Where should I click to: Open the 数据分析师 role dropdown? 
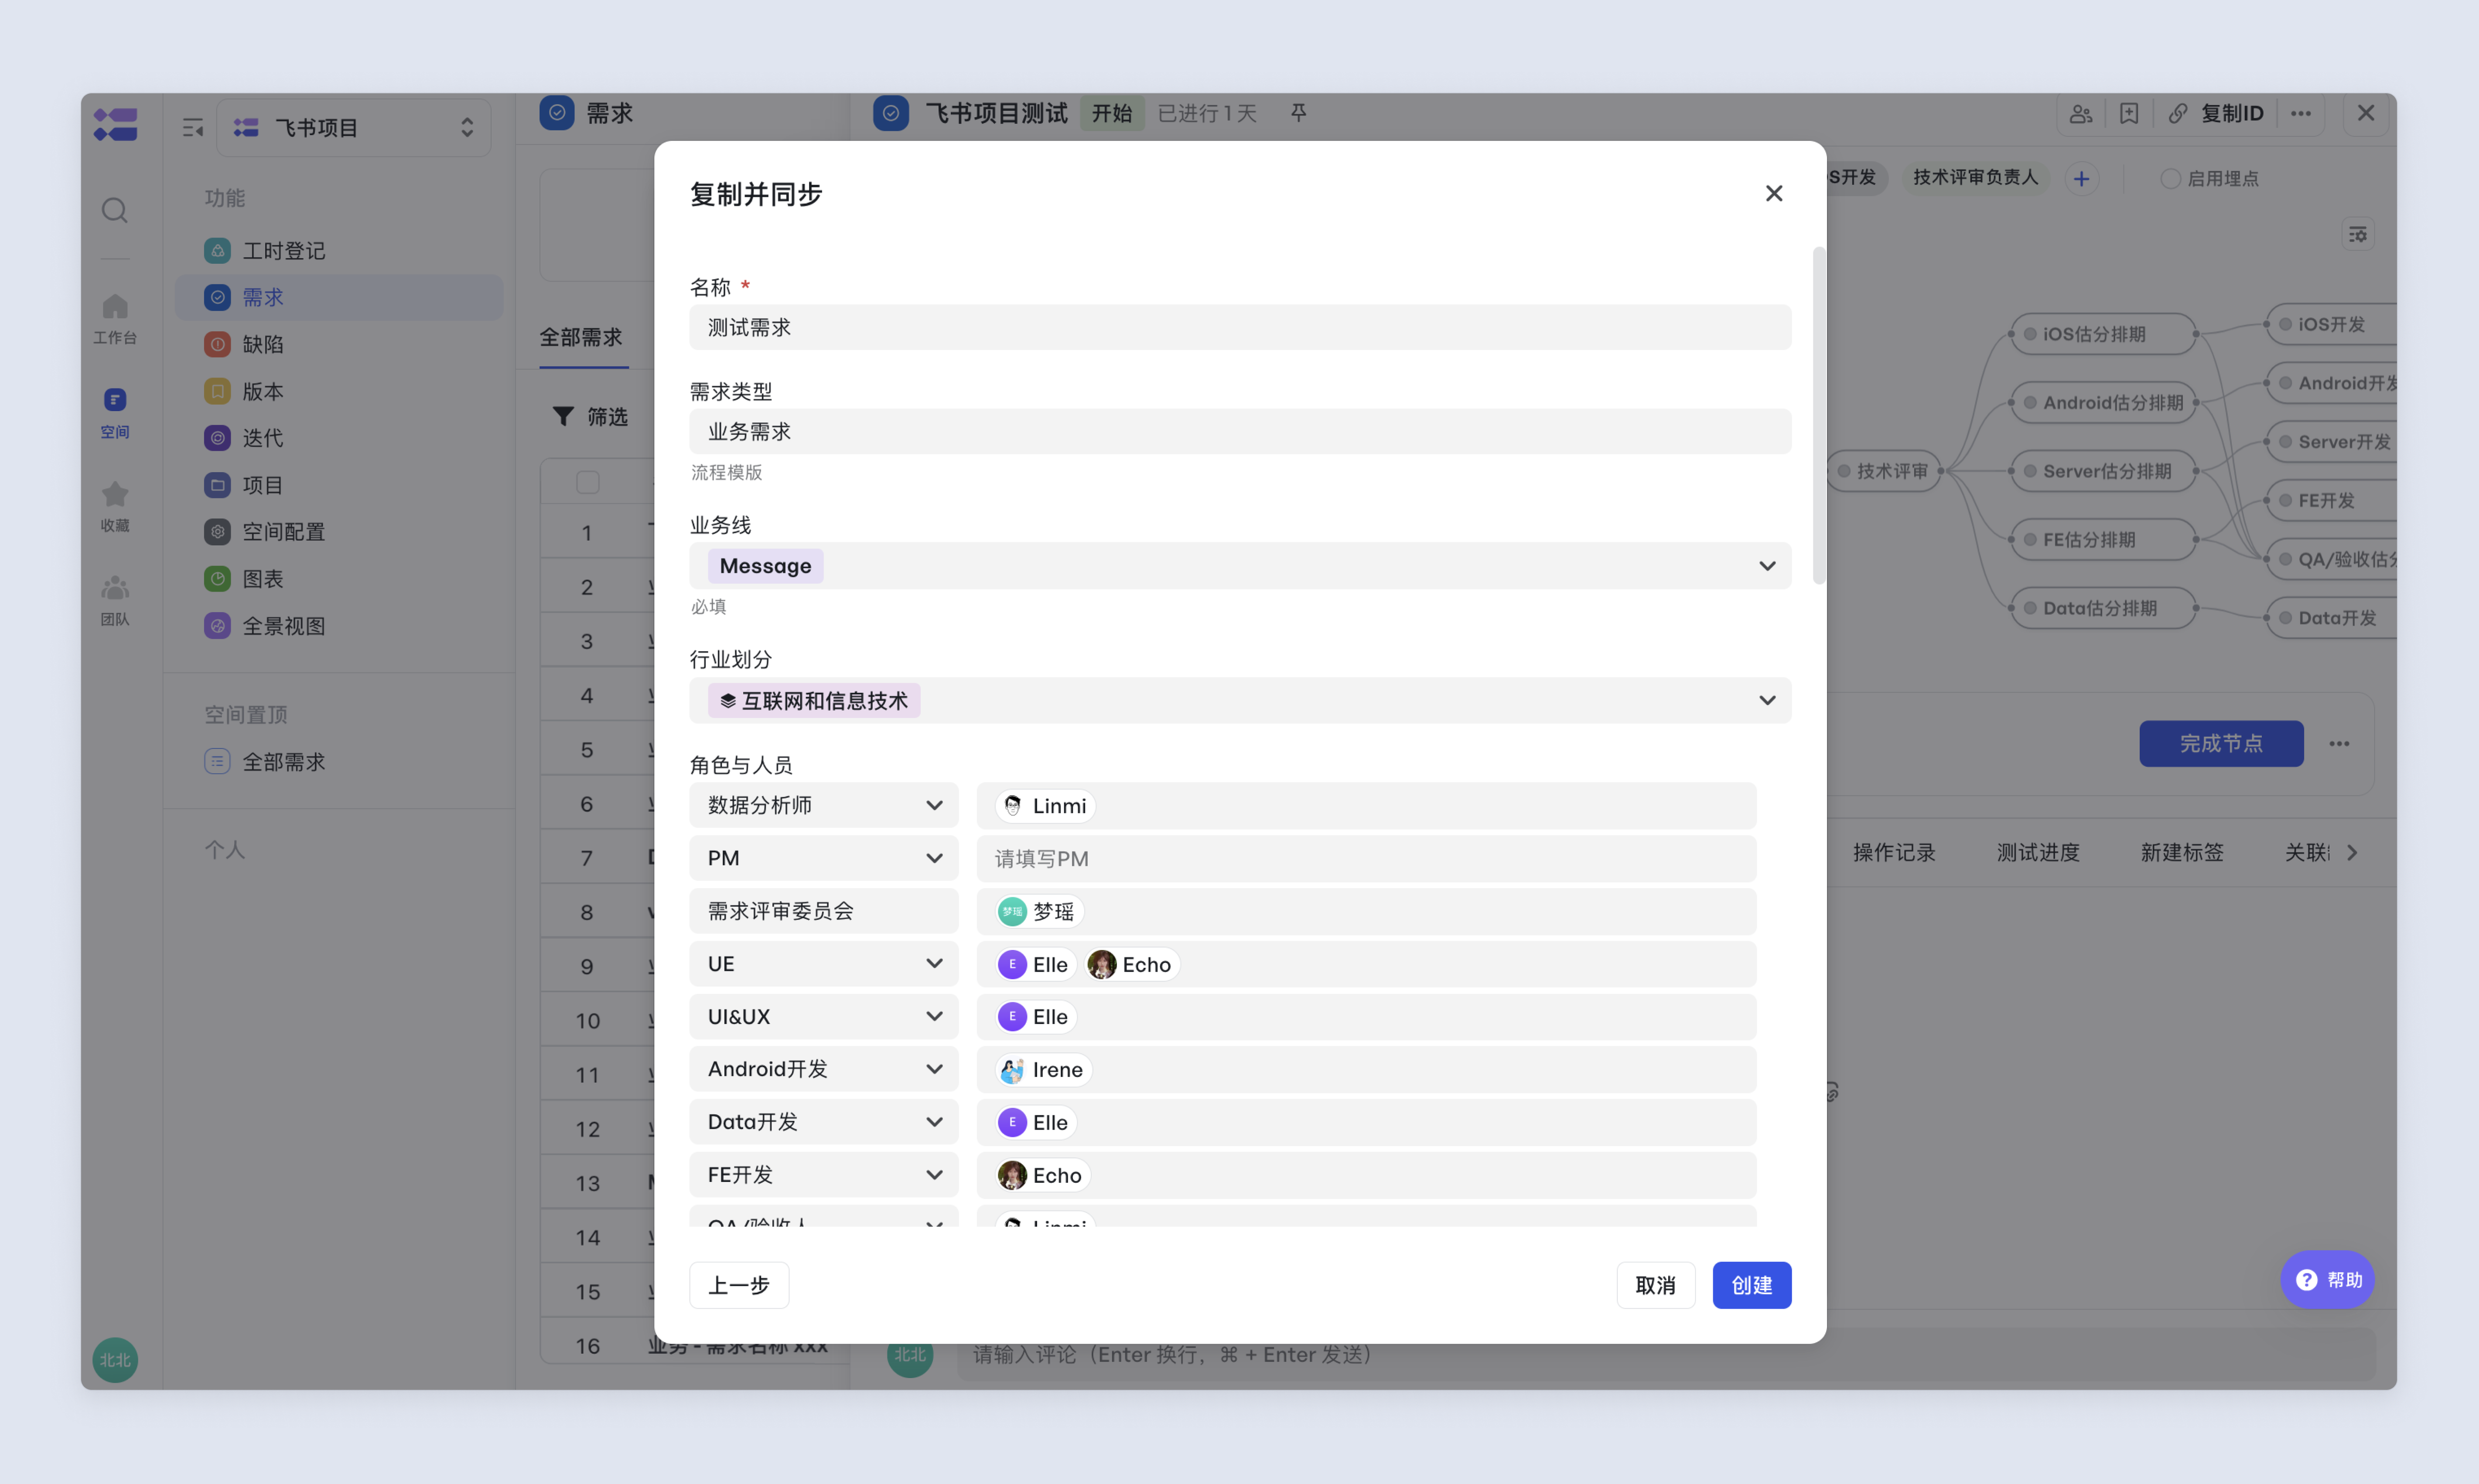click(824, 805)
